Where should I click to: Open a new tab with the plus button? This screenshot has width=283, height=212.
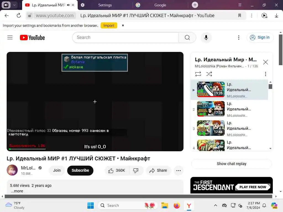click(x=195, y=5)
